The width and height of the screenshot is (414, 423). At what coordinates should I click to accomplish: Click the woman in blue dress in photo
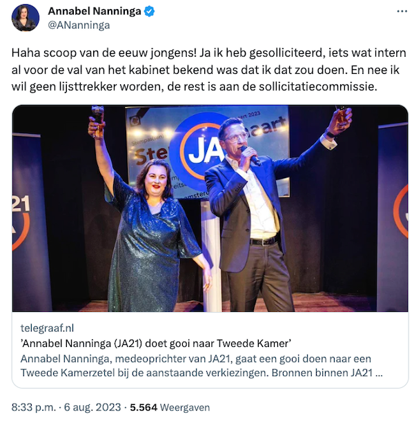coord(147,216)
